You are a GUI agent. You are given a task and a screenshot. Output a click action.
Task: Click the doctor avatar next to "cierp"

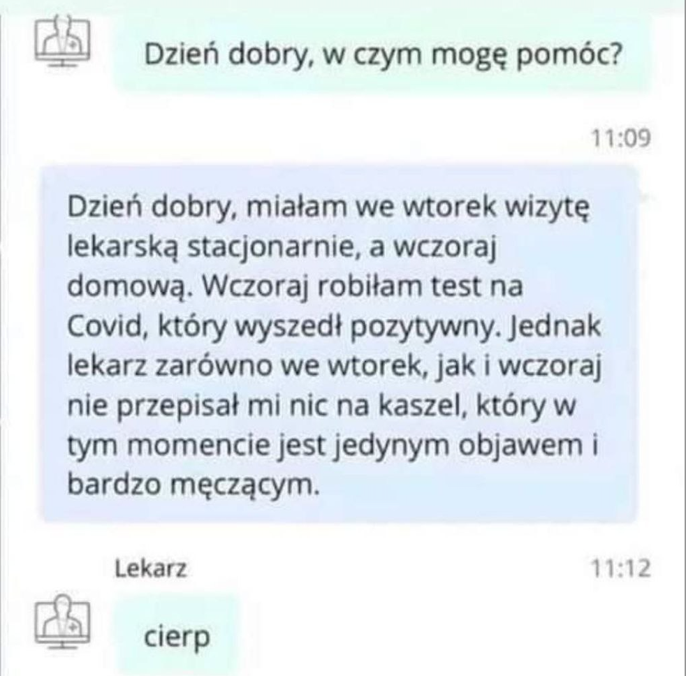click(63, 622)
